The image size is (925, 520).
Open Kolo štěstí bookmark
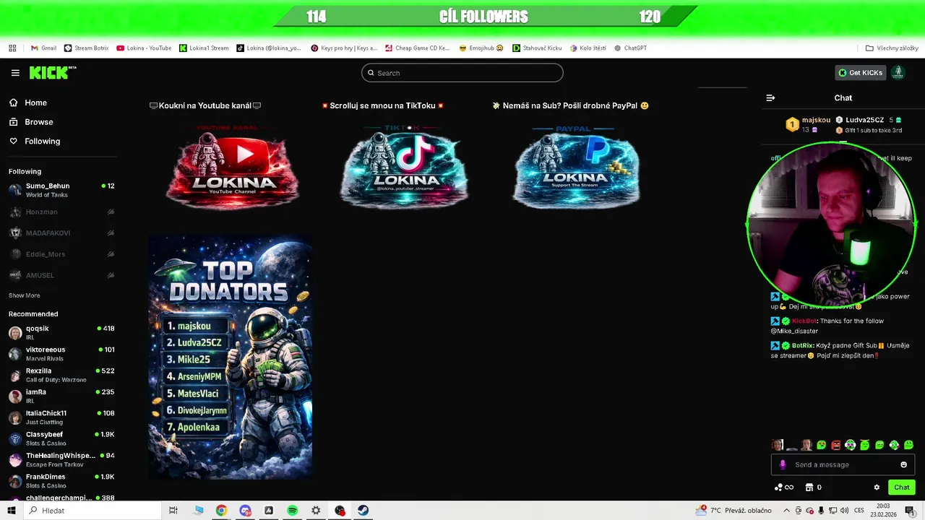pos(588,48)
